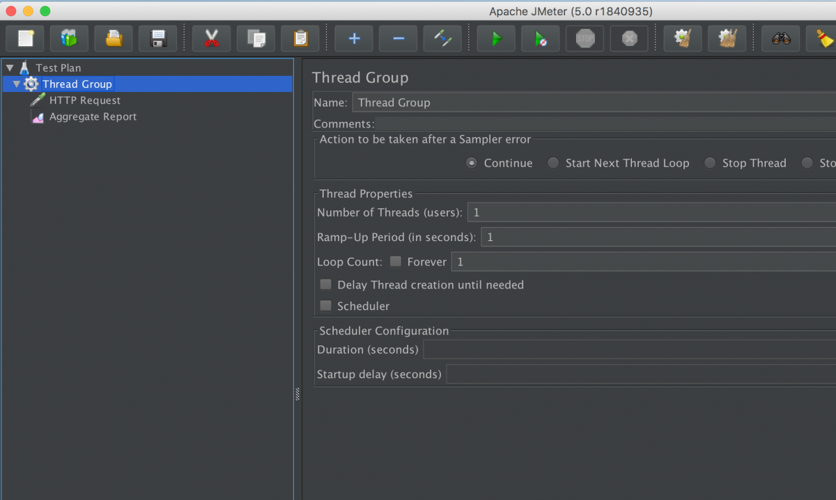
Task: Select the Thread Group tree row
Action: tap(148, 84)
